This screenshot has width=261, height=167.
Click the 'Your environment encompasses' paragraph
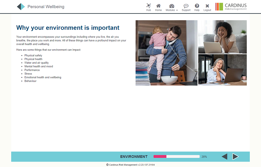71,40
